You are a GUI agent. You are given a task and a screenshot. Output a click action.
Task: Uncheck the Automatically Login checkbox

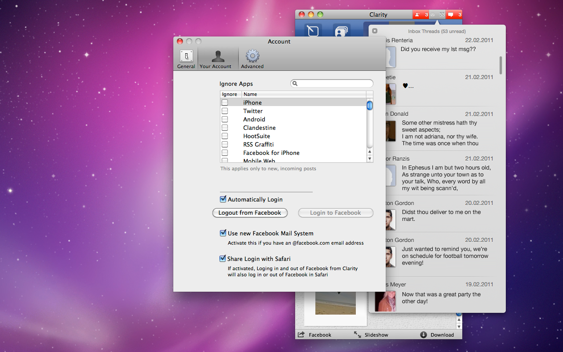(x=223, y=199)
